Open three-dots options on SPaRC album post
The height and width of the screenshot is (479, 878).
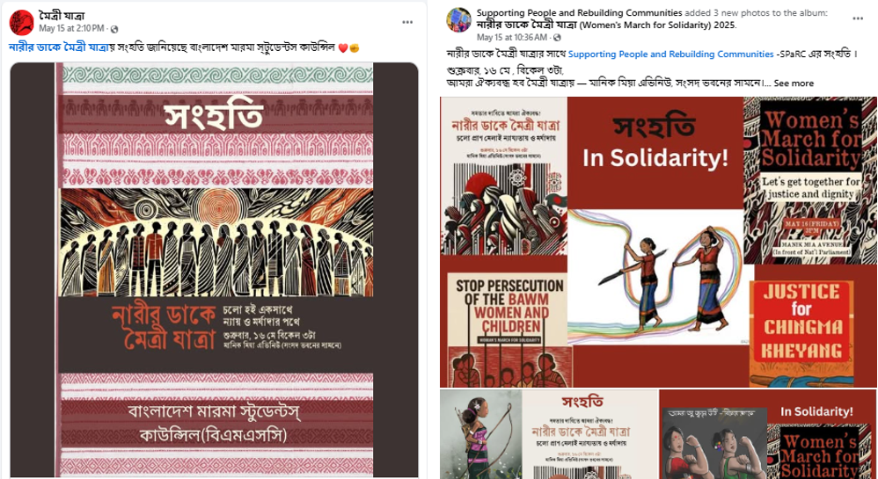[x=858, y=18]
